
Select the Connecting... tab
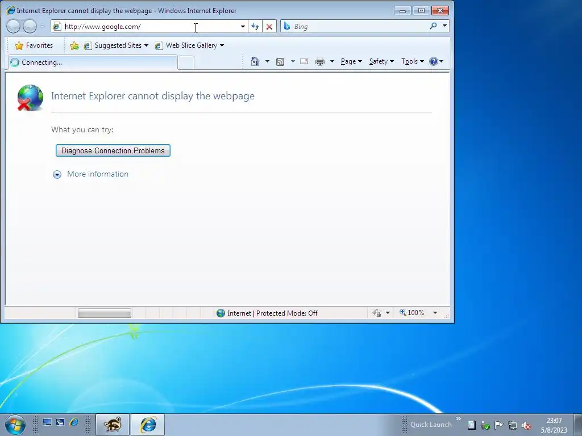tap(92, 62)
